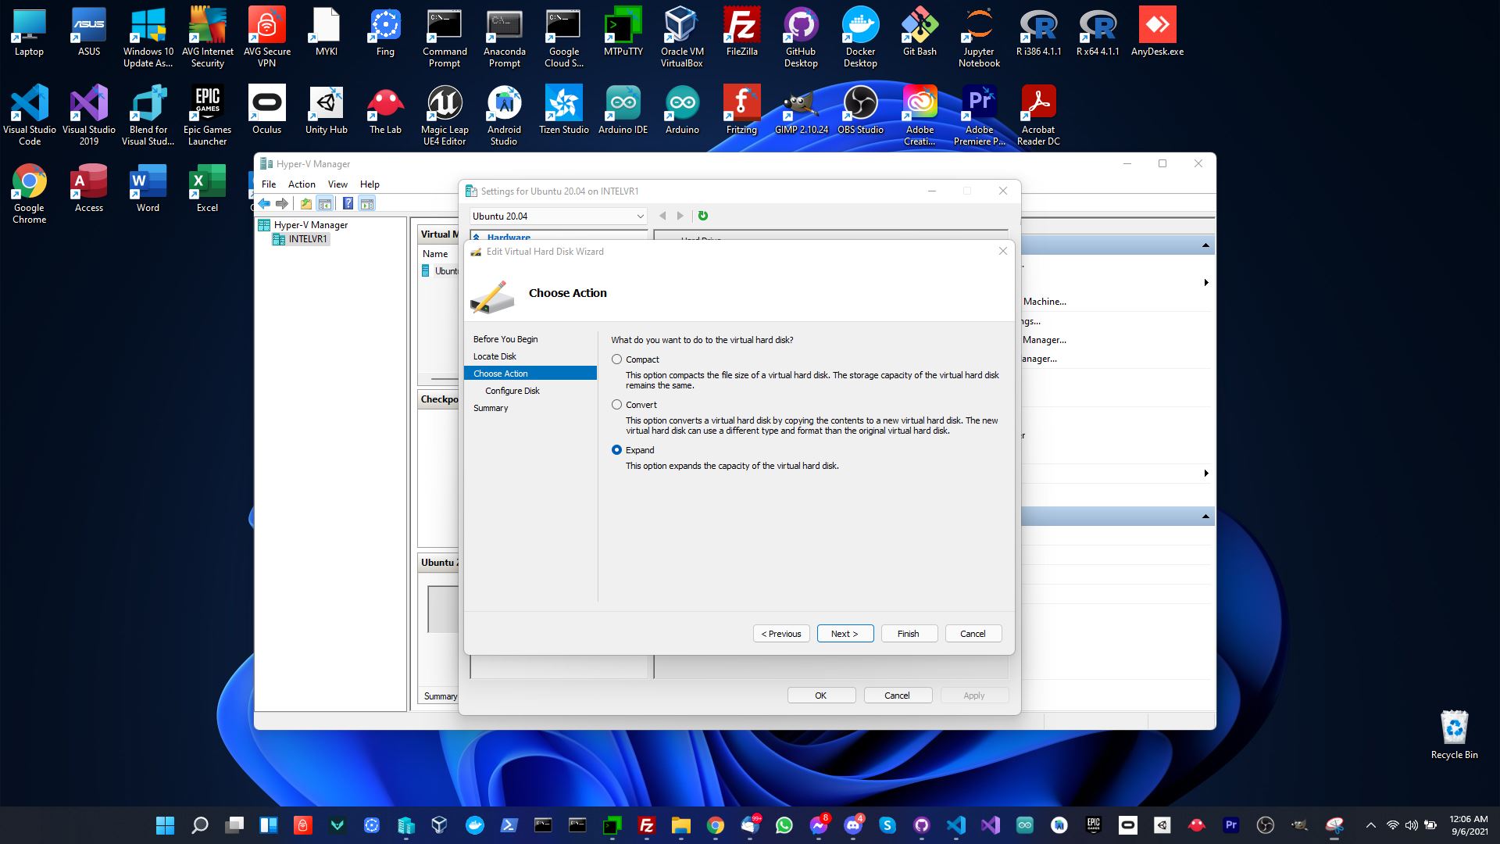Open Discord from the taskbar
This screenshot has height=844, width=1500.
tap(852, 825)
